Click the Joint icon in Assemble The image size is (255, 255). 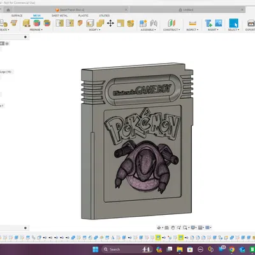(x=154, y=23)
